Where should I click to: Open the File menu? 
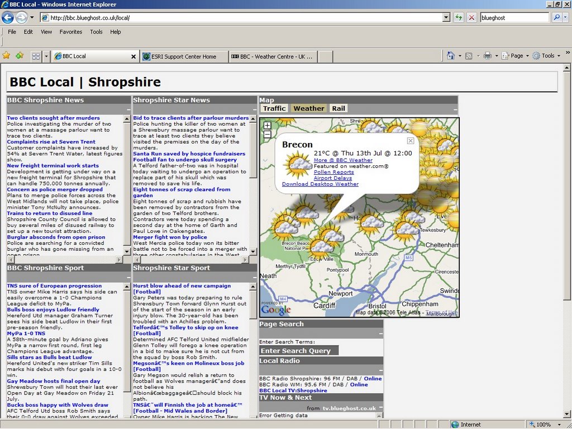[x=12, y=32]
